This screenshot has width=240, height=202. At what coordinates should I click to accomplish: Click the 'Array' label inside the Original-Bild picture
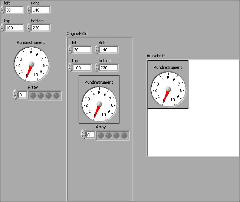pos(101,127)
